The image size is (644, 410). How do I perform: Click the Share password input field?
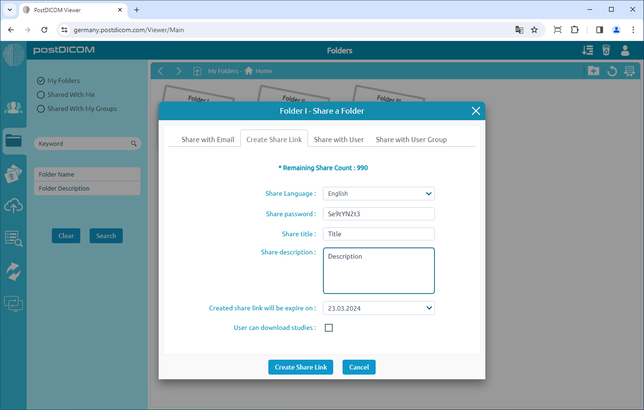378,214
